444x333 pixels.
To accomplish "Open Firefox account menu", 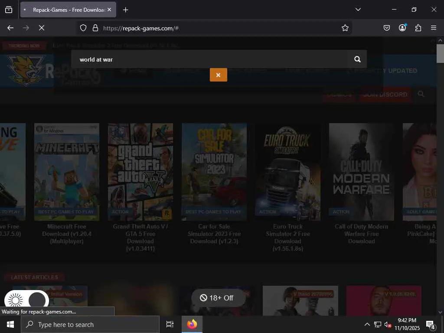I will [402, 28].
